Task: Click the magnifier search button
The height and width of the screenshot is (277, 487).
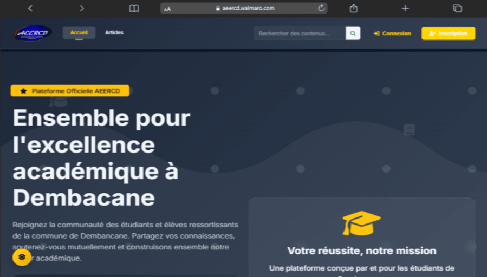Action: click(353, 34)
